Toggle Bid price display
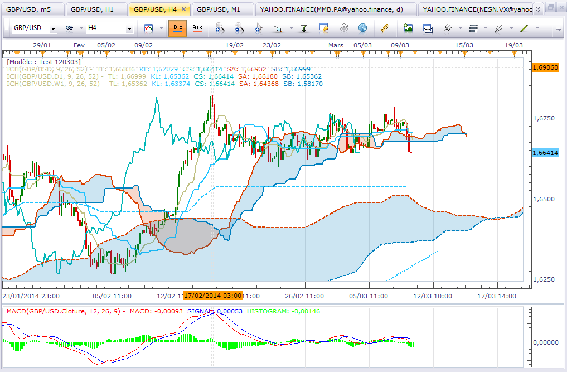Screen dimensions: 567x372 coord(177,28)
